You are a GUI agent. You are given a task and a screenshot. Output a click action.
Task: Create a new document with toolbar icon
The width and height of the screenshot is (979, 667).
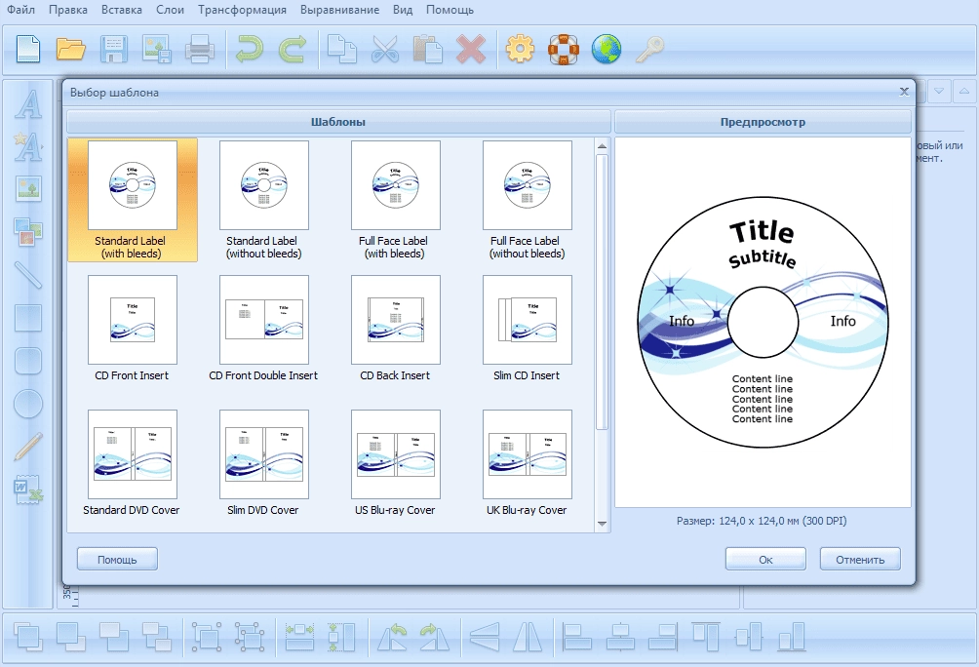[27, 49]
